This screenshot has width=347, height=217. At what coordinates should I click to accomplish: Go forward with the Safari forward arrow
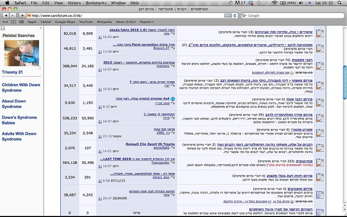13,16
